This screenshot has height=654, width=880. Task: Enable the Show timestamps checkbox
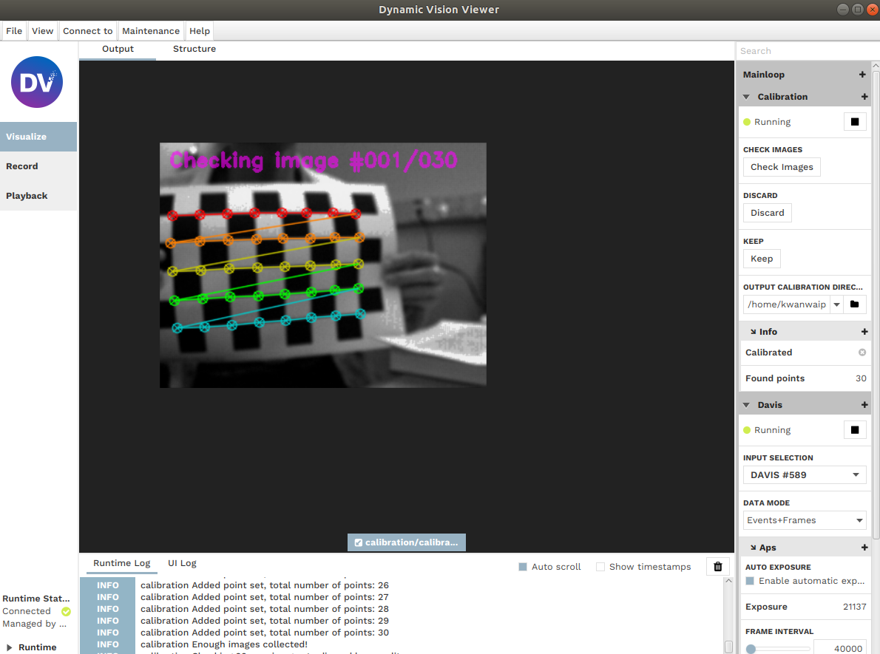(x=600, y=567)
